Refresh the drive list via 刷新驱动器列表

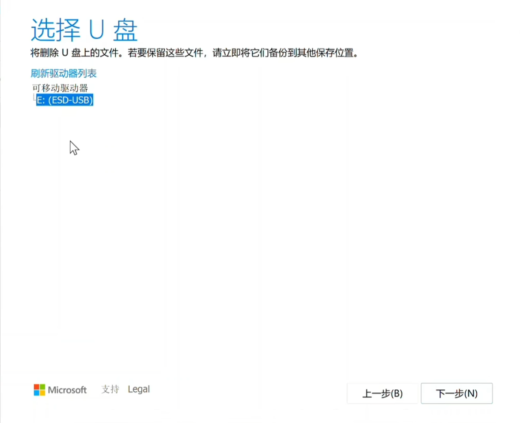(x=64, y=73)
